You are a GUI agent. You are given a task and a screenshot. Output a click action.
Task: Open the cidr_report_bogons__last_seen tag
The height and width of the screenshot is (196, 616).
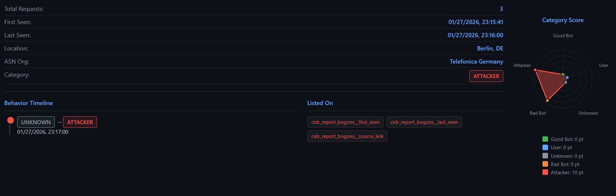pyautogui.click(x=424, y=122)
